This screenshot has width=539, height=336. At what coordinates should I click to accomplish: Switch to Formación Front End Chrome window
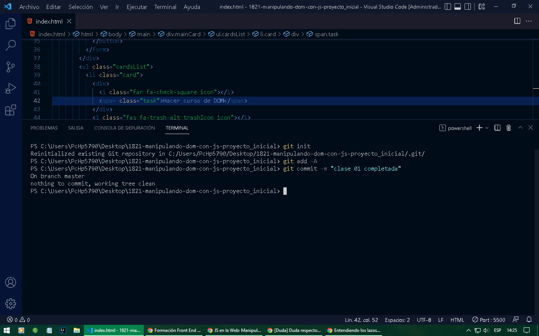pos(174,330)
